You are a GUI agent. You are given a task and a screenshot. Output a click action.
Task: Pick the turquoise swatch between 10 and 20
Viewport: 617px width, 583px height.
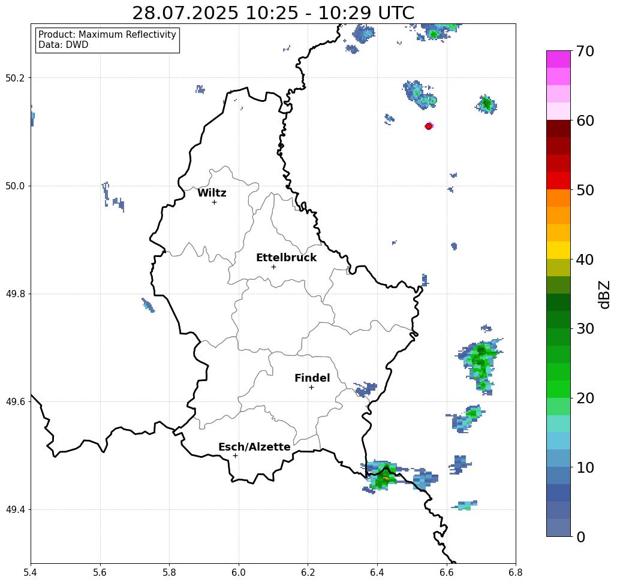click(x=558, y=424)
